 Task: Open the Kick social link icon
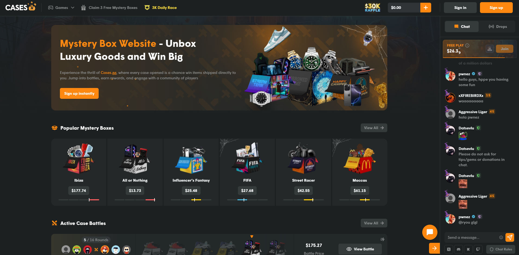[468, 249]
